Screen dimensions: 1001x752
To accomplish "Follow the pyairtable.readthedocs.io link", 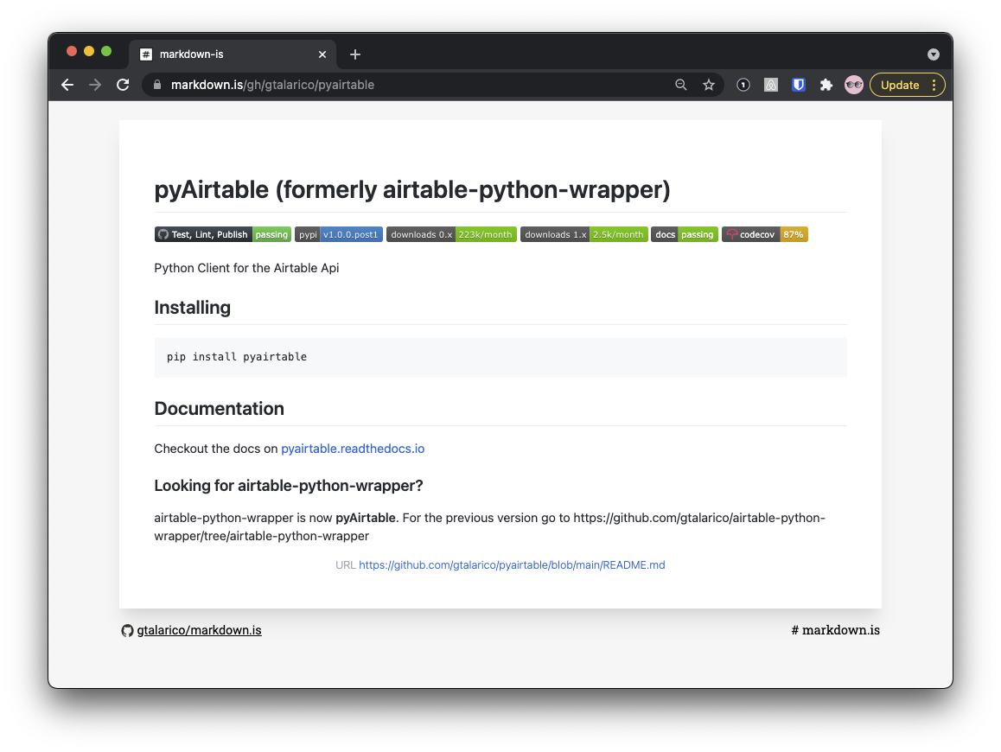I will (353, 449).
